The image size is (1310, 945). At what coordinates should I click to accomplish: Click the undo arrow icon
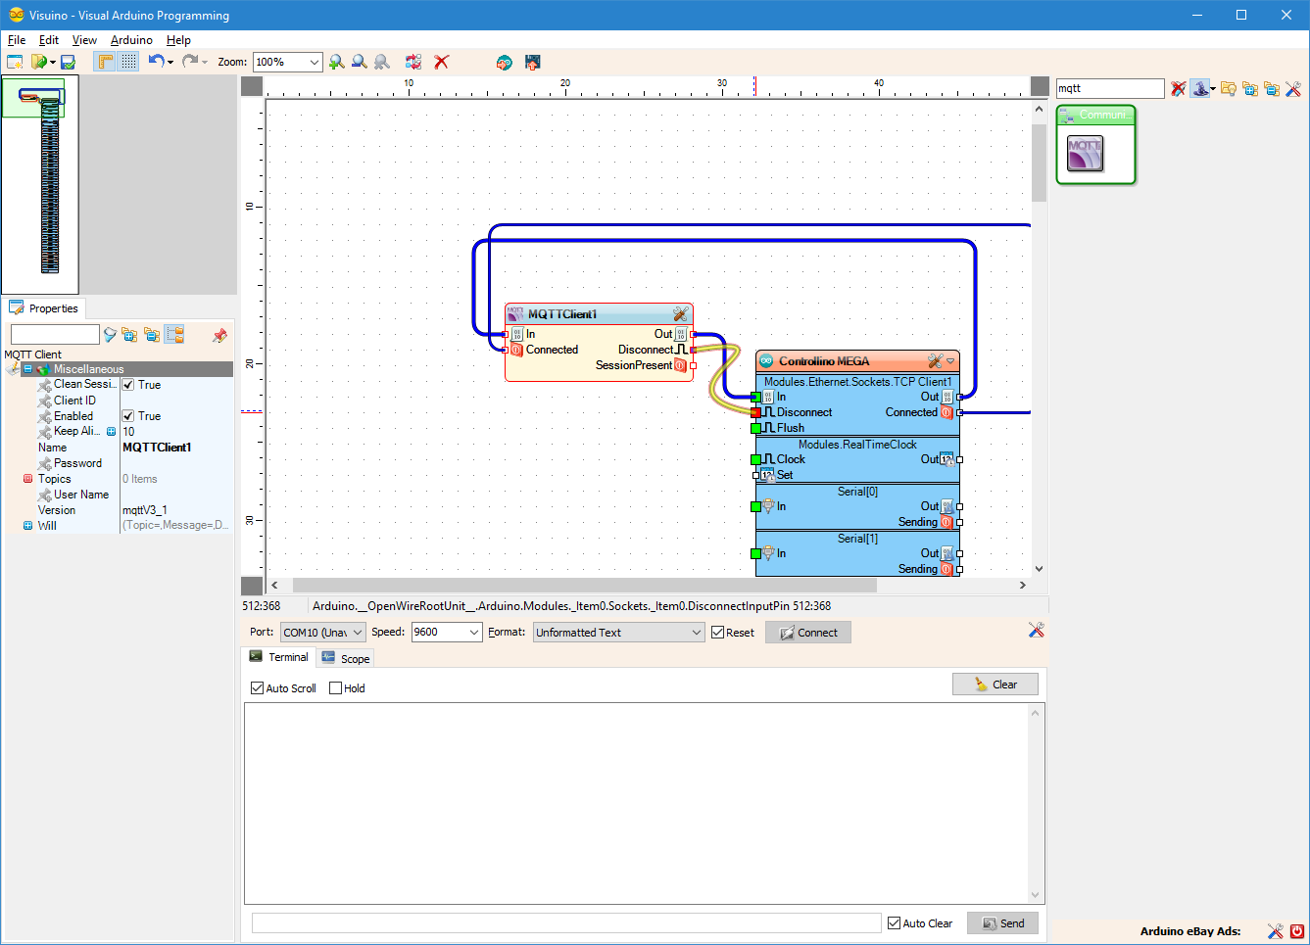[156, 62]
